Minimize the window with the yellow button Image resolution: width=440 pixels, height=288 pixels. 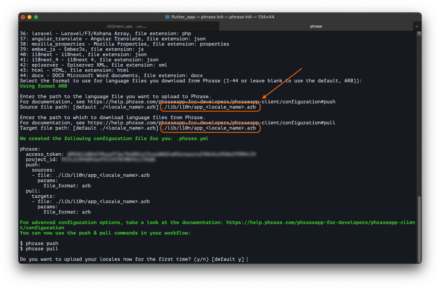tap(30, 17)
